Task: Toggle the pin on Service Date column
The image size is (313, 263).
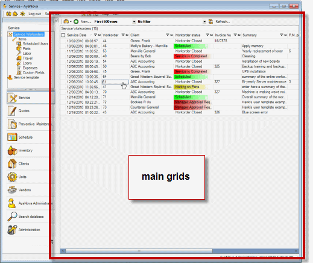Action: pos(100,35)
